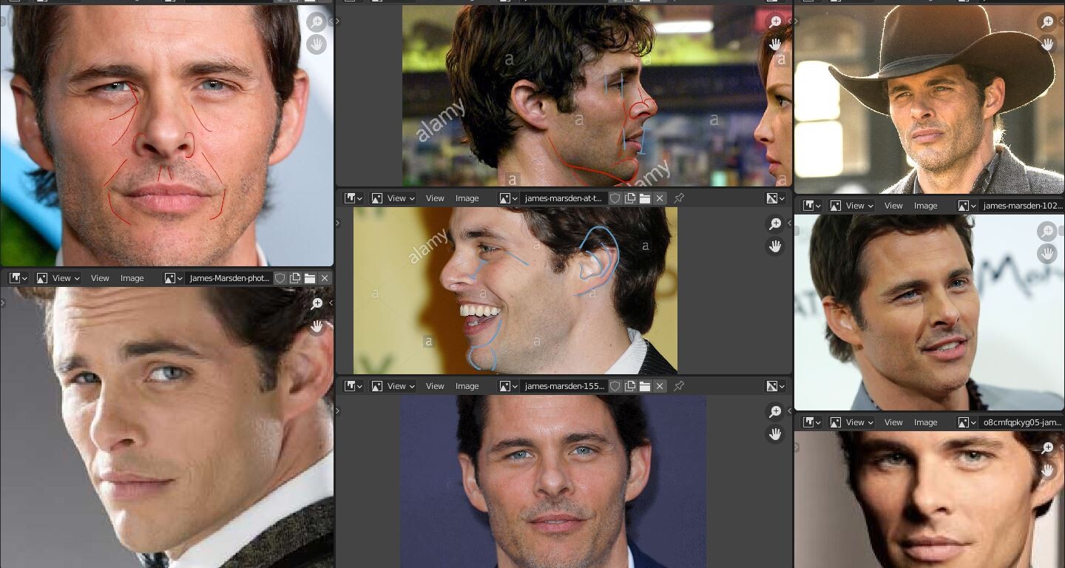Image resolution: width=1065 pixels, height=568 pixels.
Task: Click zoom gizmo below James-Marsden-phot header
Action: pos(317,304)
